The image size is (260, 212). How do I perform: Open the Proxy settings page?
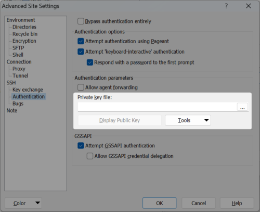point(19,69)
